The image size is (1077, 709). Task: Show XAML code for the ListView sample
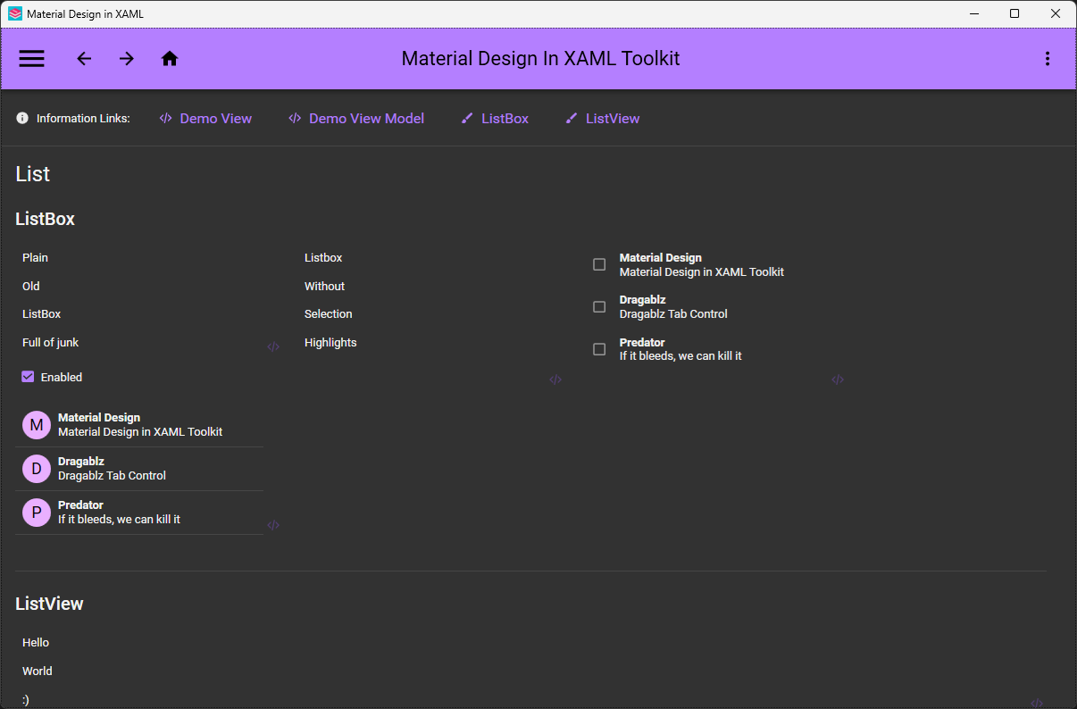tap(1037, 703)
